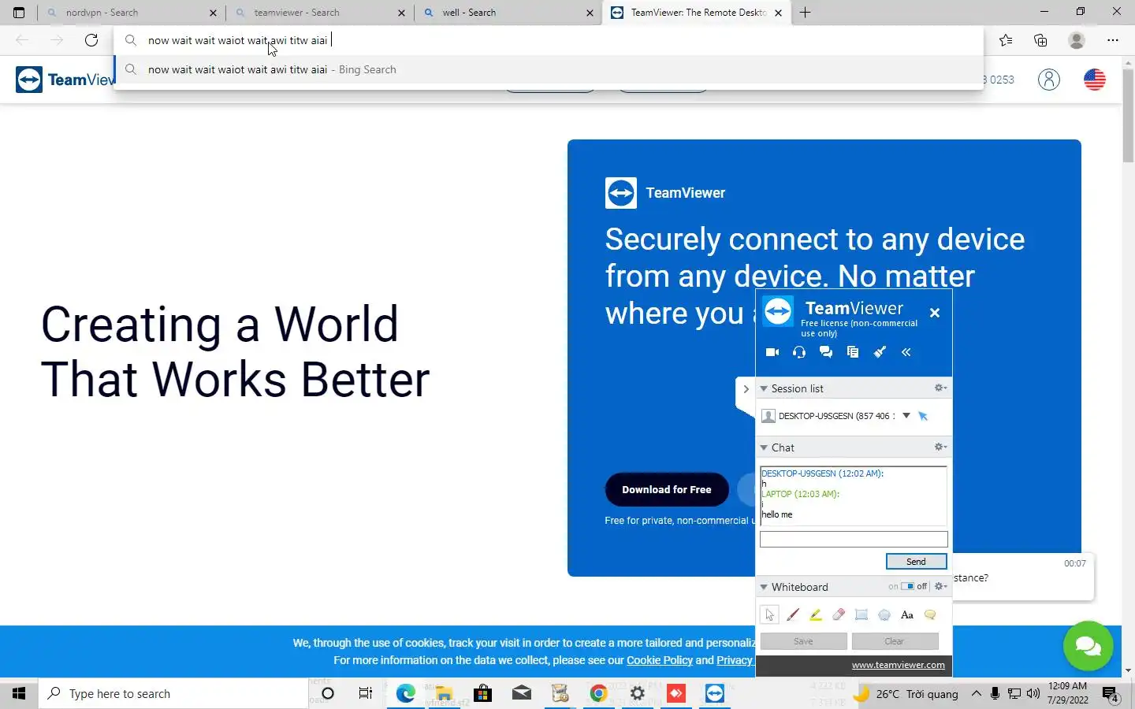Click the whiteboard Clear button
Screen dimensions: 1135x709
coord(895,641)
